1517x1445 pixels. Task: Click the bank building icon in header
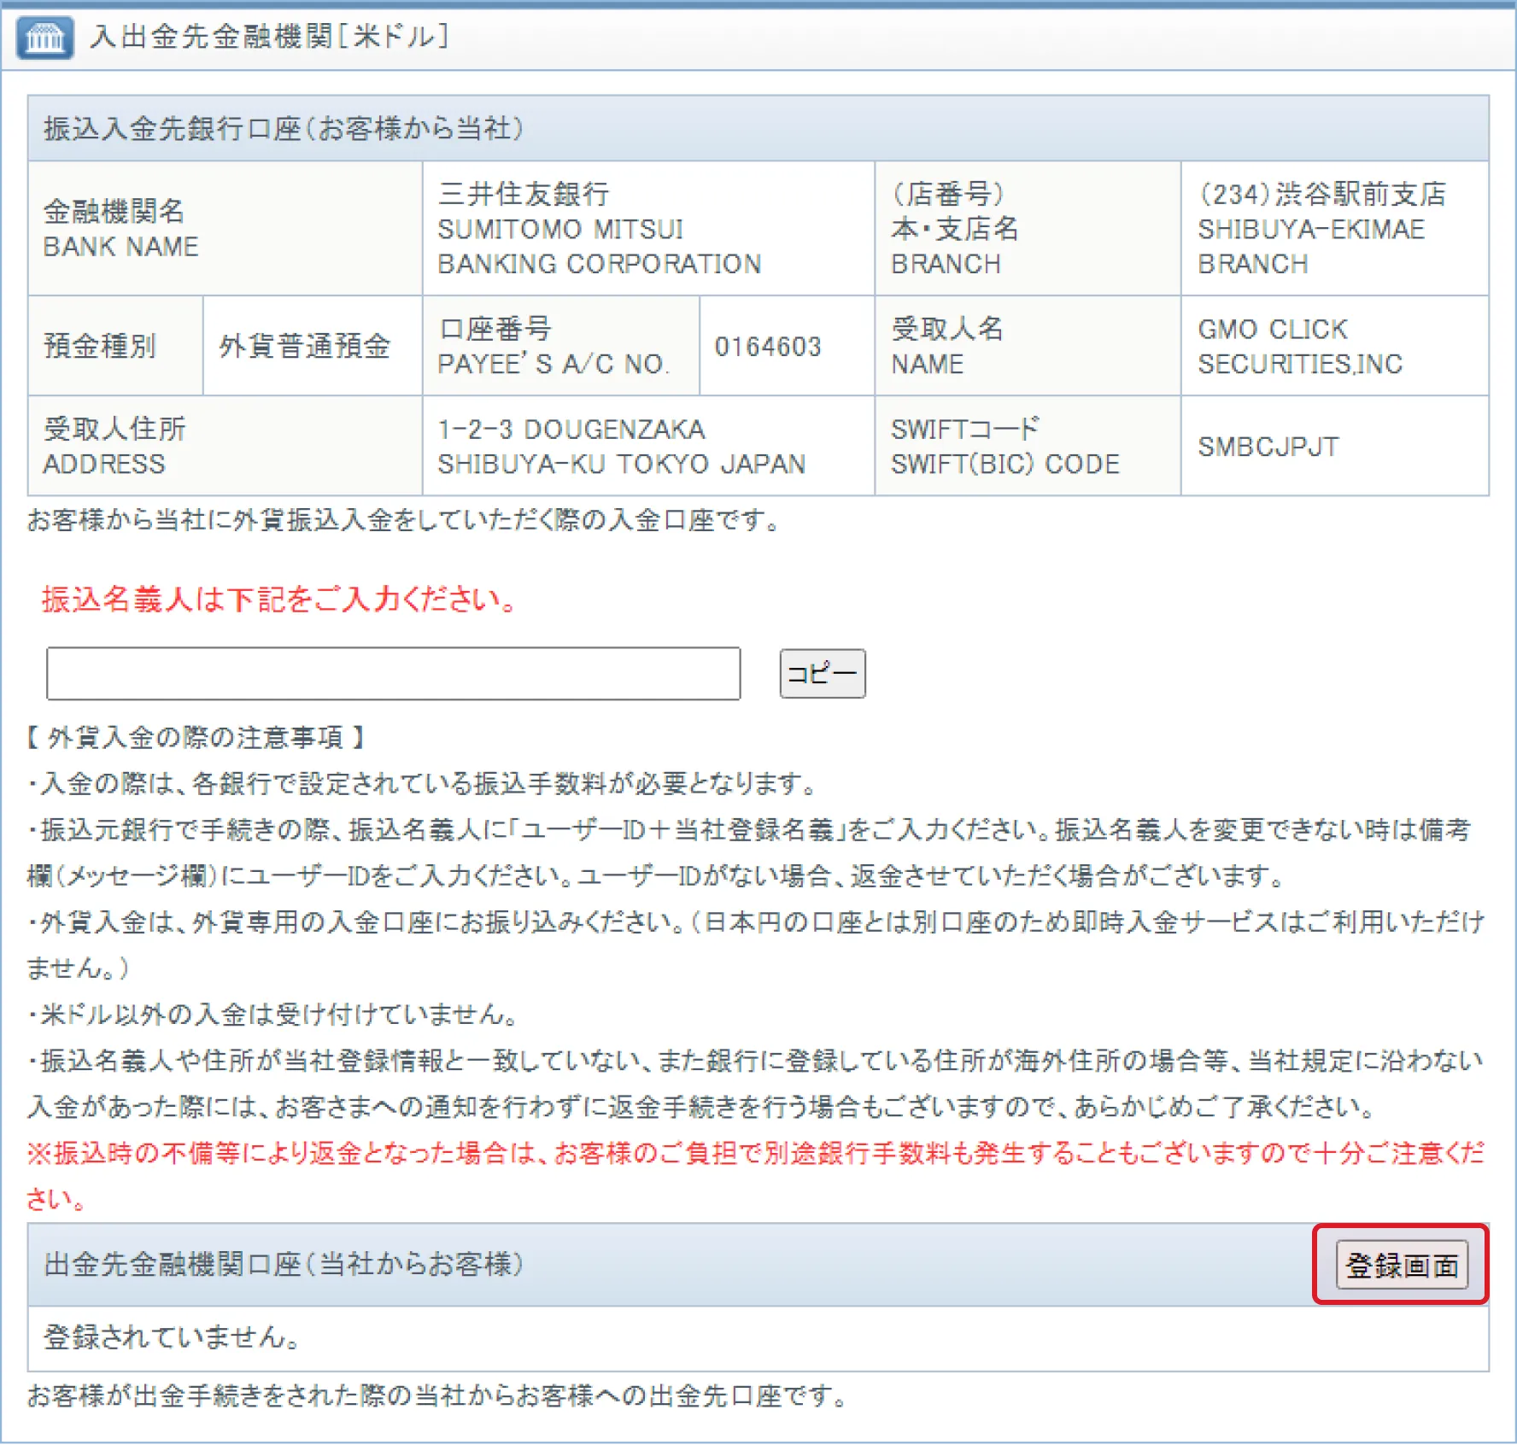coord(44,38)
